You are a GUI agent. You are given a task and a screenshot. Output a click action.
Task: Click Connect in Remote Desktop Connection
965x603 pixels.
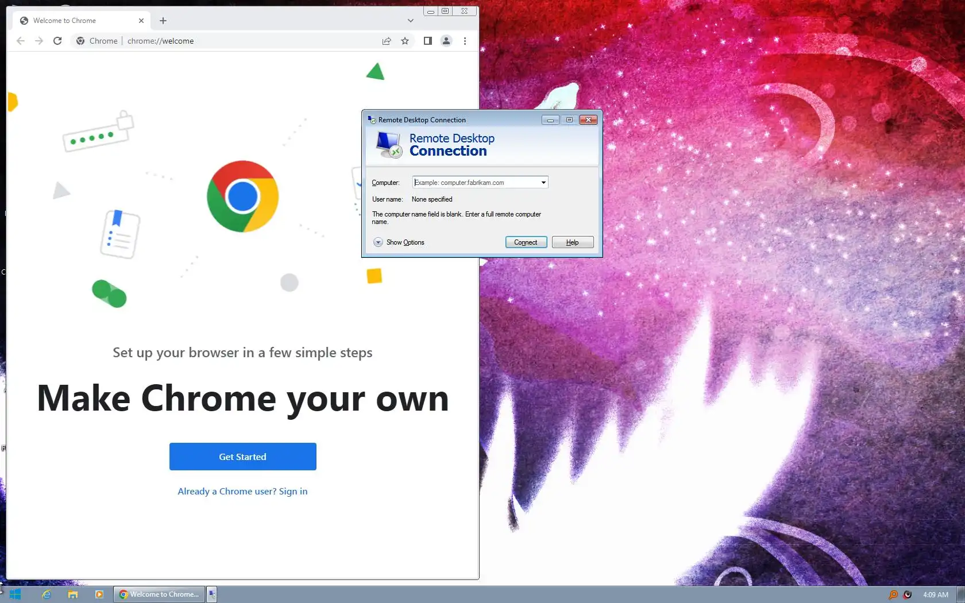pyautogui.click(x=526, y=242)
